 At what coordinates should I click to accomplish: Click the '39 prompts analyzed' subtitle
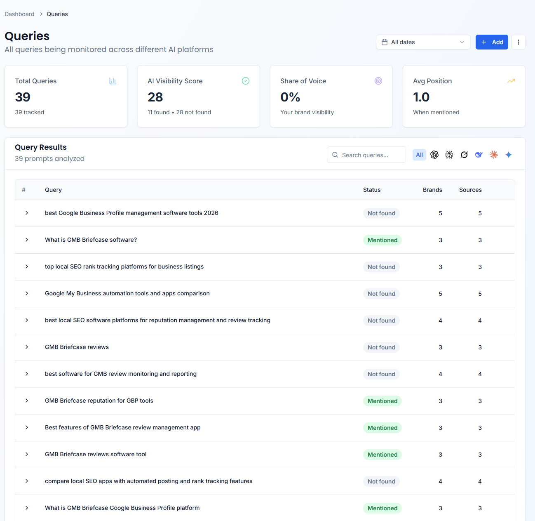pos(49,158)
